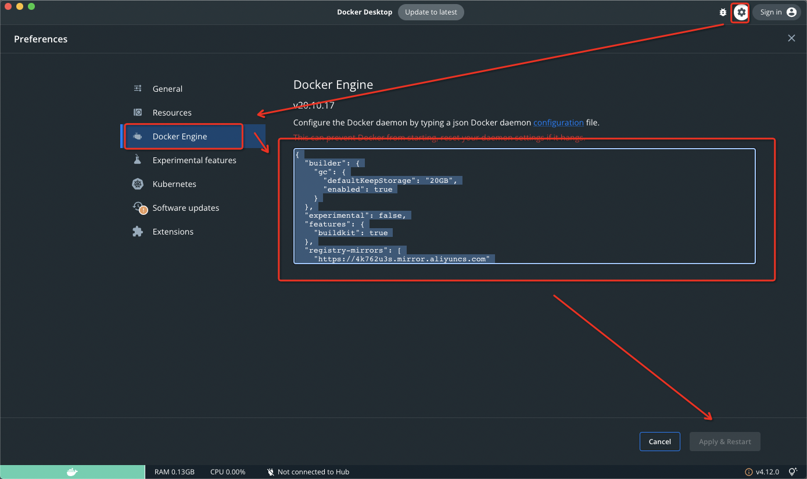This screenshot has width=807, height=479.
Task: Click the lightbulb tips icon
Action: tap(792, 472)
